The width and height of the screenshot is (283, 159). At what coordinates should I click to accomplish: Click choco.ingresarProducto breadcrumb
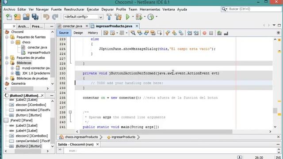pyautogui.click(x=81, y=137)
